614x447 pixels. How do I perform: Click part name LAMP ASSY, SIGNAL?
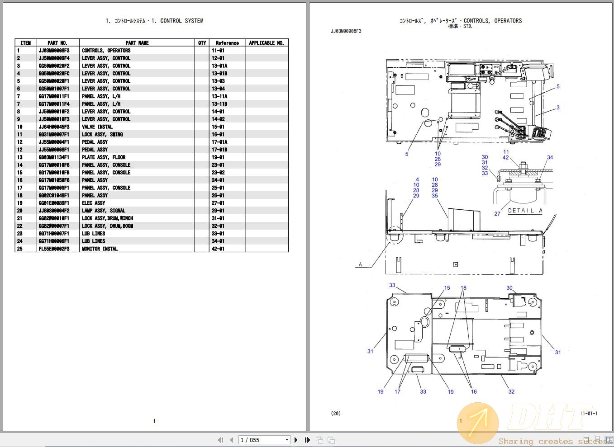(x=104, y=211)
